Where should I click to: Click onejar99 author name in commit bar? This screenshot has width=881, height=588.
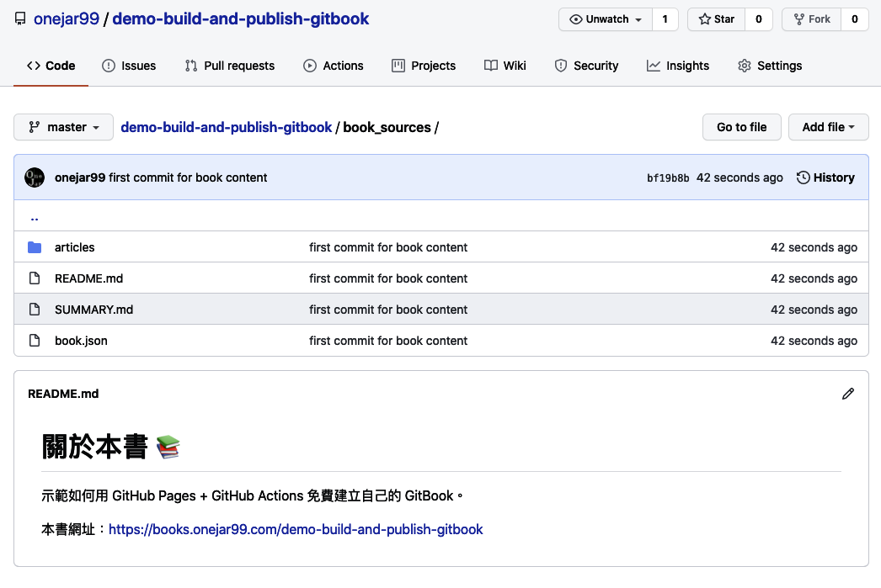point(80,177)
